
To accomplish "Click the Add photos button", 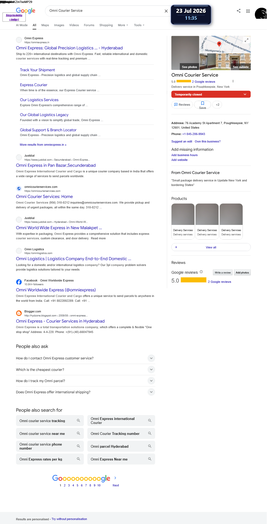I will (x=242, y=272).
